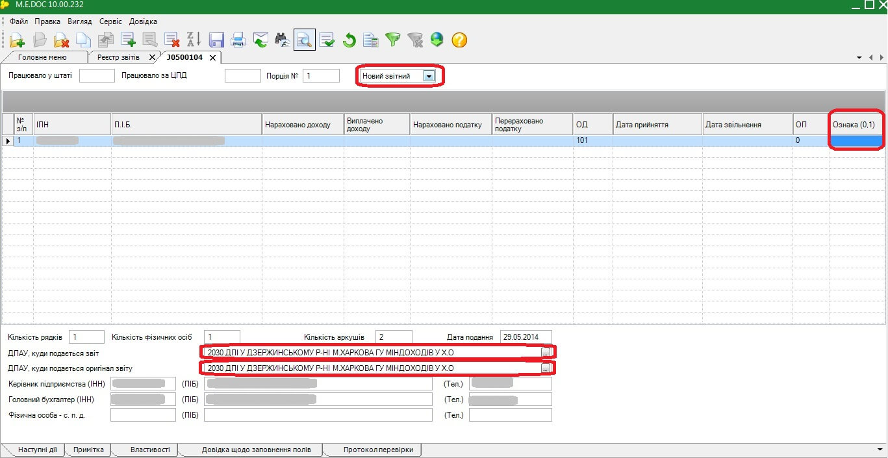
Task: Open the Наступні дії bottom tab
Action: pos(36,450)
